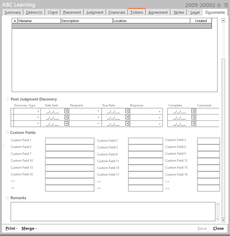
Task: Sort documents by Location column header
Action: [x=152, y=21]
